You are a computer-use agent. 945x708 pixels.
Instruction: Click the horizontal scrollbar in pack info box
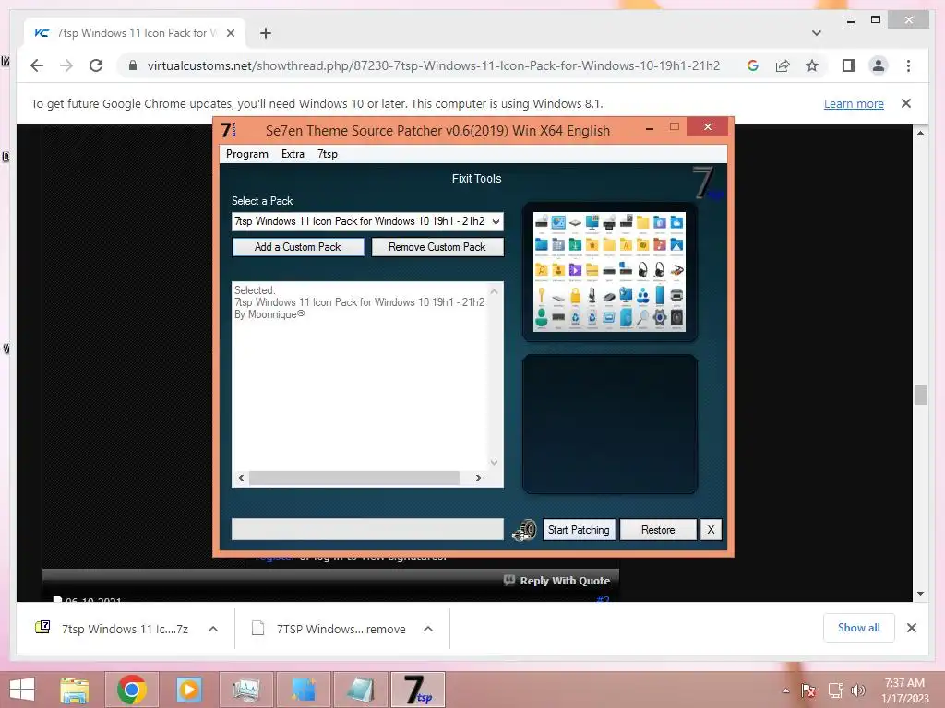[x=353, y=478]
